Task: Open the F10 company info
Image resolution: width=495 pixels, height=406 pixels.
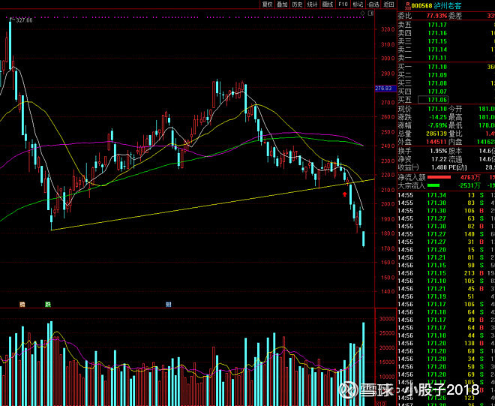Action: (x=343, y=5)
